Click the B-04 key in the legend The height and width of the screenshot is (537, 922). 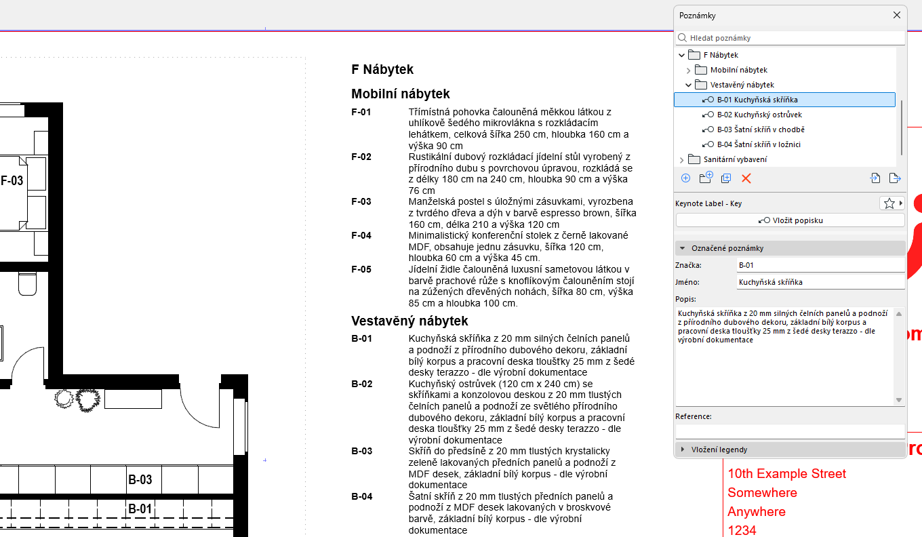pyautogui.click(x=362, y=496)
